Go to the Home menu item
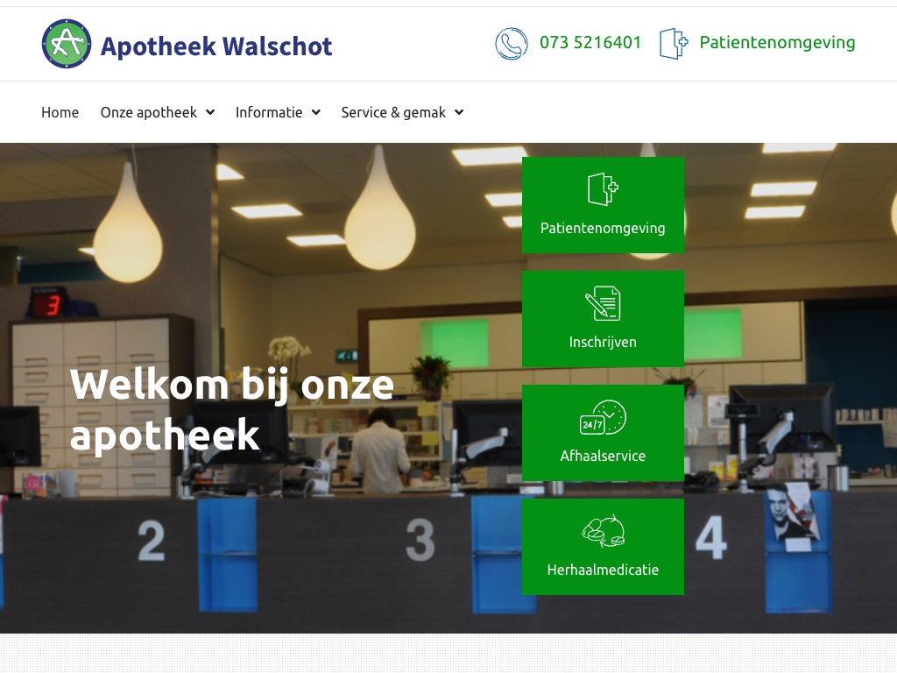897x673 pixels. pos(60,112)
